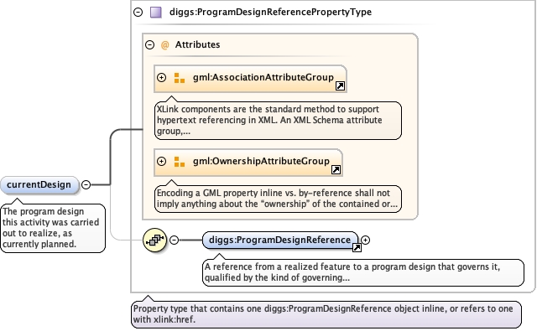Click the reference from a realized feature annotation
537x331 pixels.
363,272
